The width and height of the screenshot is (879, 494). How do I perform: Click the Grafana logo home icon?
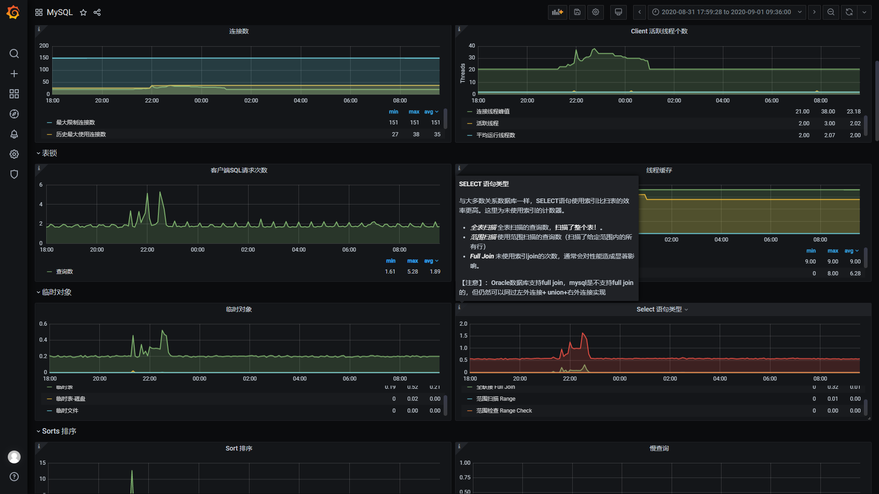point(13,12)
